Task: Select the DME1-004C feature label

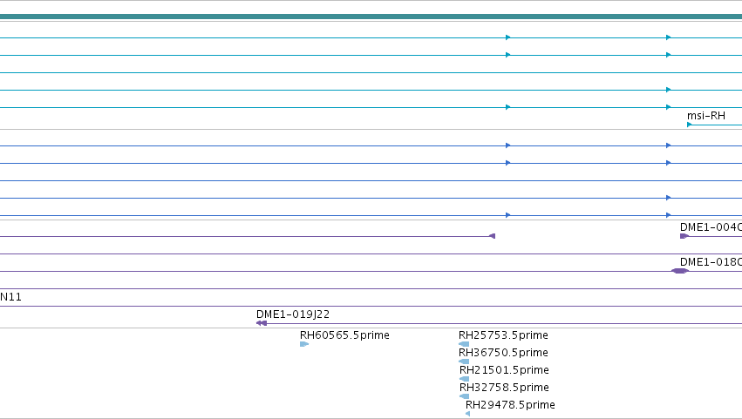Action: point(711,227)
